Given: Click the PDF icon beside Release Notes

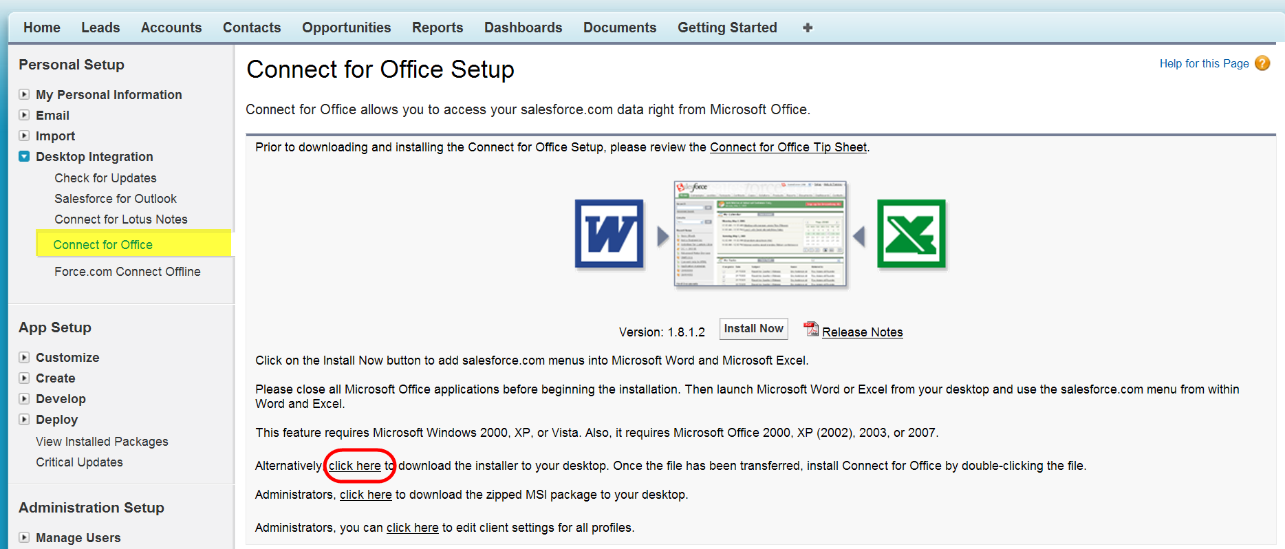Looking at the screenshot, I should 811,330.
